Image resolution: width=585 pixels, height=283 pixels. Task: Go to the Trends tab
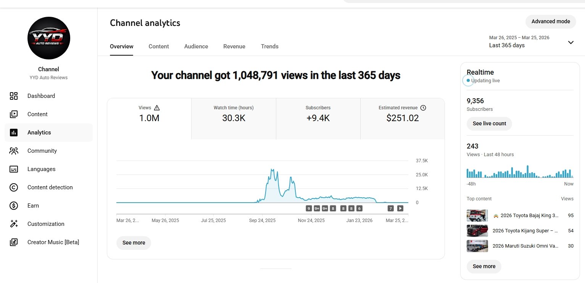pos(269,46)
